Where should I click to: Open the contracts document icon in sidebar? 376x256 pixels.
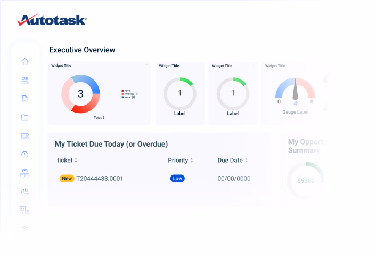pyautogui.click(x=24, y=99)
